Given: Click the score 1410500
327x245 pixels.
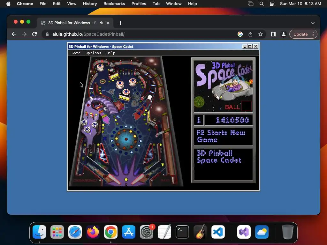Looking at the screenshot, I should 232,120.
